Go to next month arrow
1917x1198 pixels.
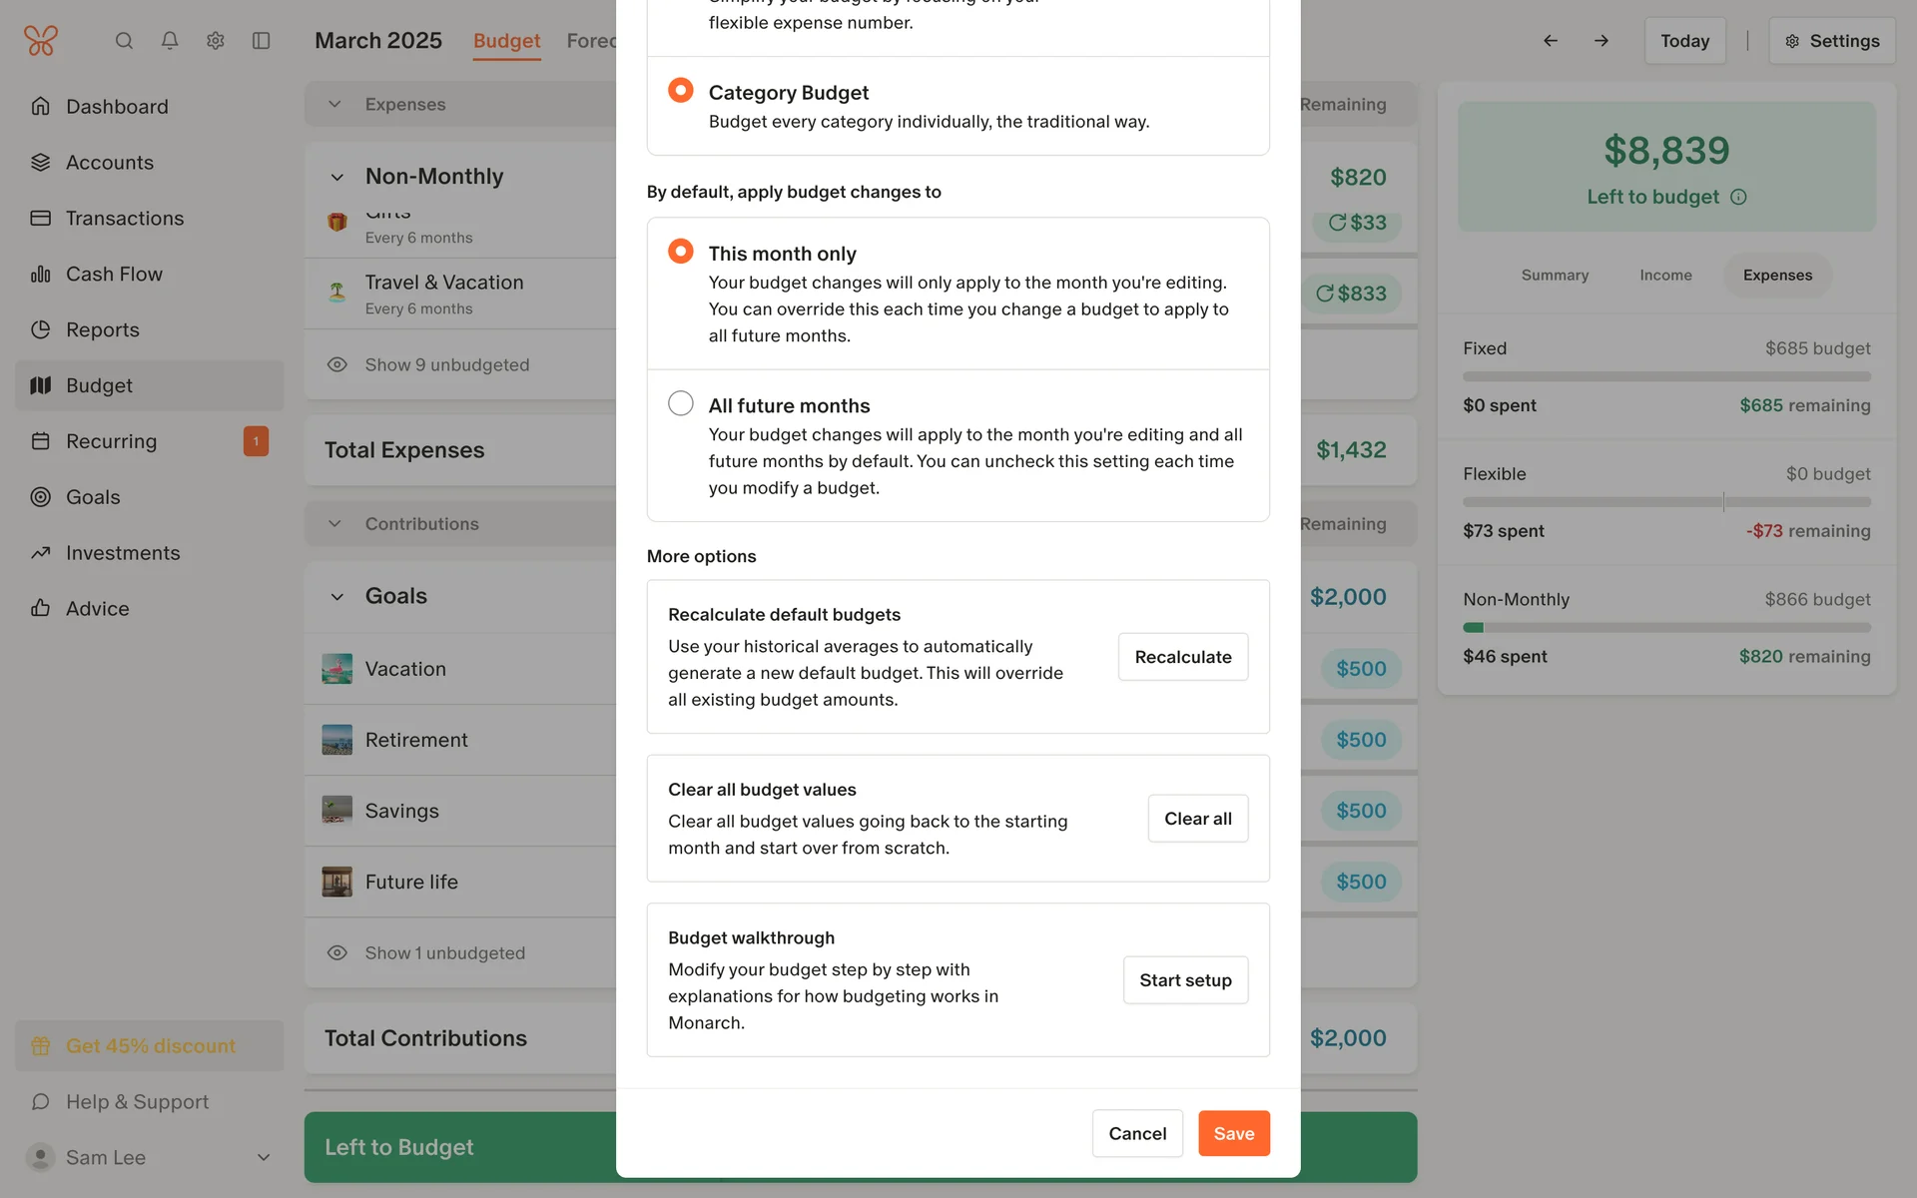tap(1601, 41)
